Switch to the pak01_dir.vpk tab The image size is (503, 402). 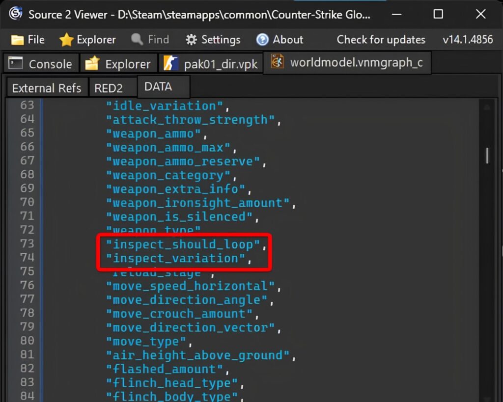coord(211,64)
